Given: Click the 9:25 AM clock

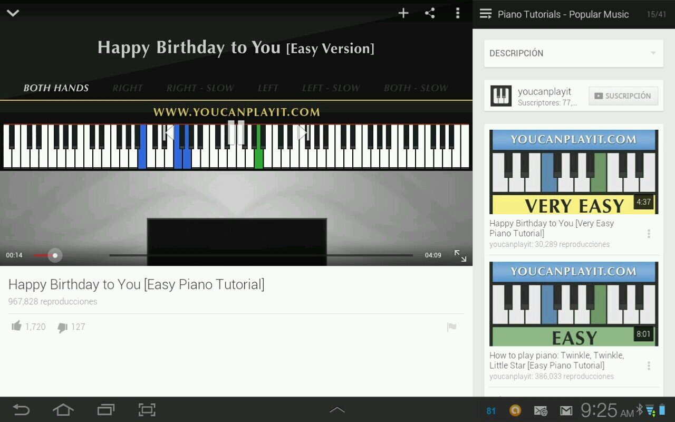Looking at the screenshot, I should click(607, 410).
